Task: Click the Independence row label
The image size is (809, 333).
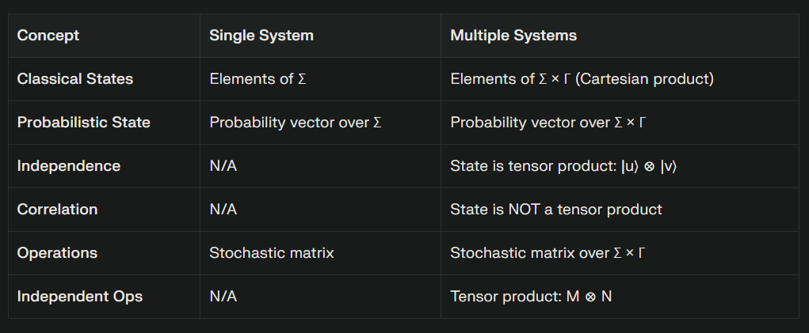Action: coord(69,166)
